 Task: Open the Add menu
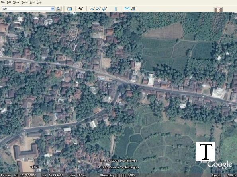coord(32,2)
